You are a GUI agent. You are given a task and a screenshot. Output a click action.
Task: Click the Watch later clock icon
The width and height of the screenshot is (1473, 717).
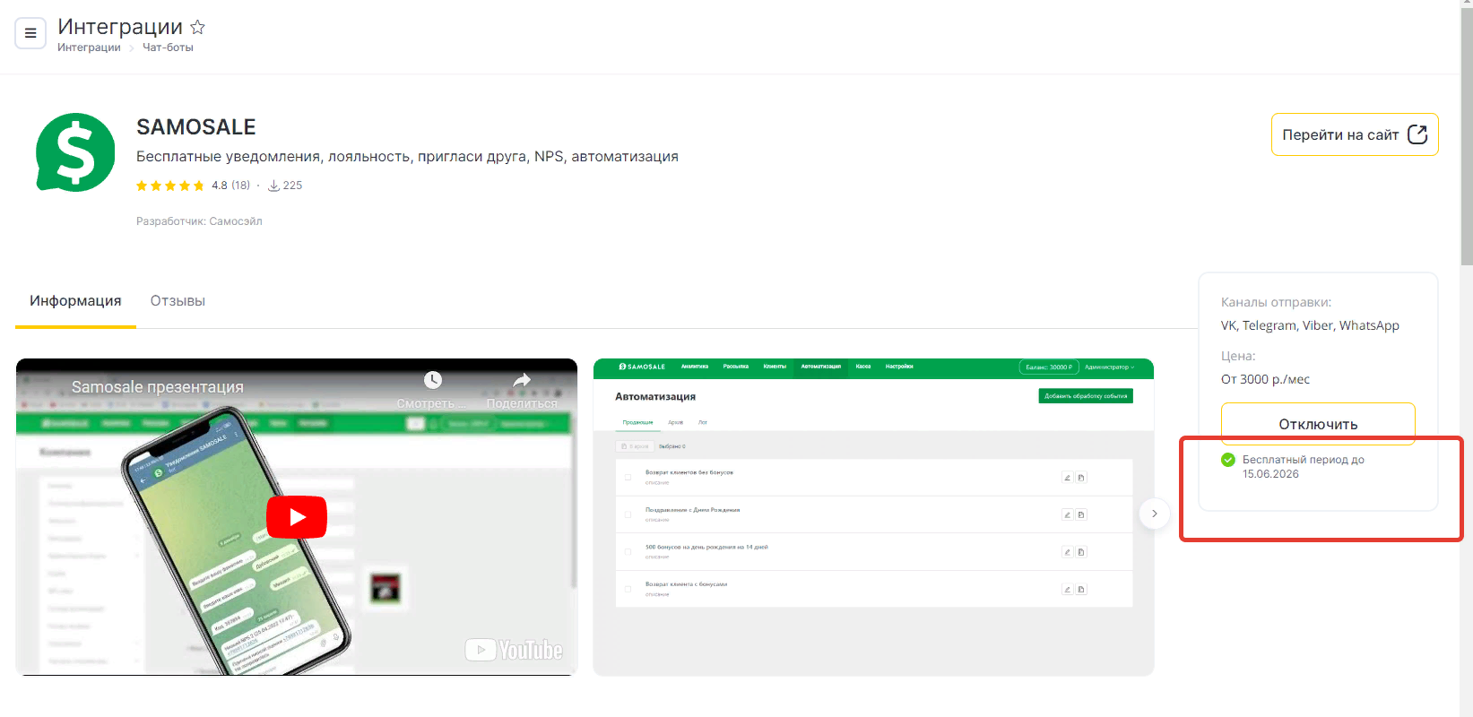tap(433, 380)
